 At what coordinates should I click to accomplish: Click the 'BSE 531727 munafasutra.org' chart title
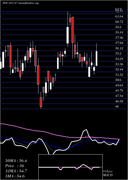[20, 3]
